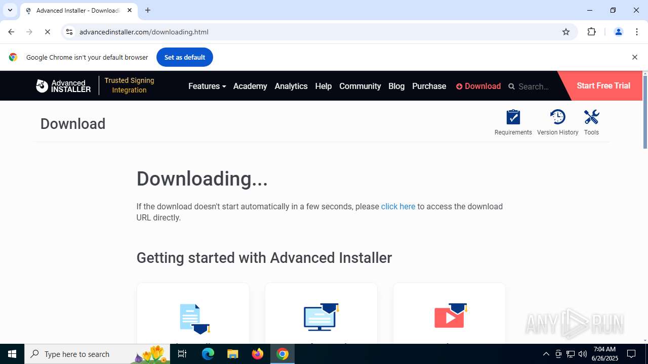648x364 pixels.
Task: Open the Windows Start menu
Action: tap(12, 354)
